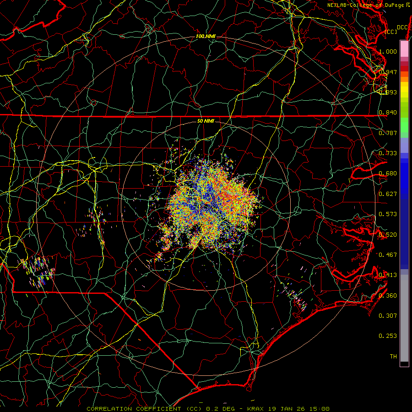This screenshot has height=412, width=412.
Task: Click the DCC product label above the legend
Action: coord(402,27)
